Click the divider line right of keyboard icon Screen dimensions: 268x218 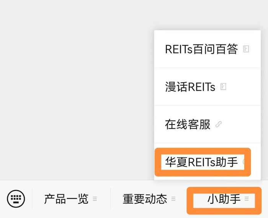tap(32, 199)
